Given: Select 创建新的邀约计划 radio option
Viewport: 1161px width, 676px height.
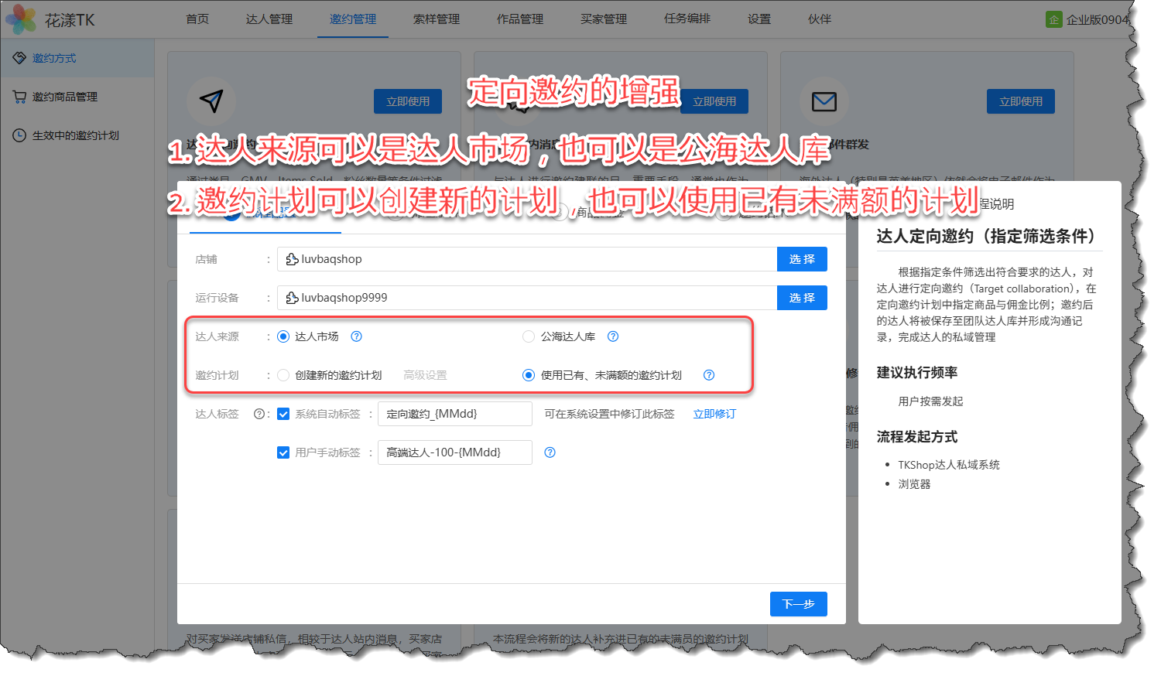Looking at the screenshot, I should click(283, 375).
